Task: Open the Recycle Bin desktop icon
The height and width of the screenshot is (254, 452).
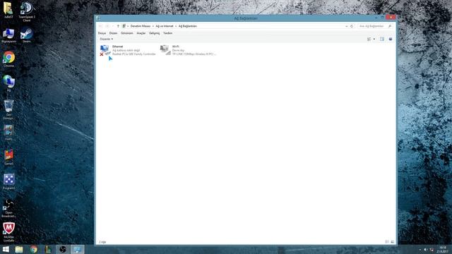Action: [8, 109]
